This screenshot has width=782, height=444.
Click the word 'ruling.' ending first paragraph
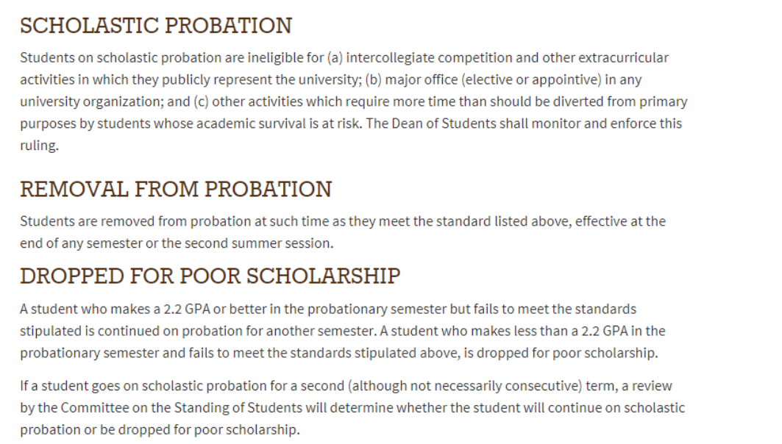coord(38,146)
